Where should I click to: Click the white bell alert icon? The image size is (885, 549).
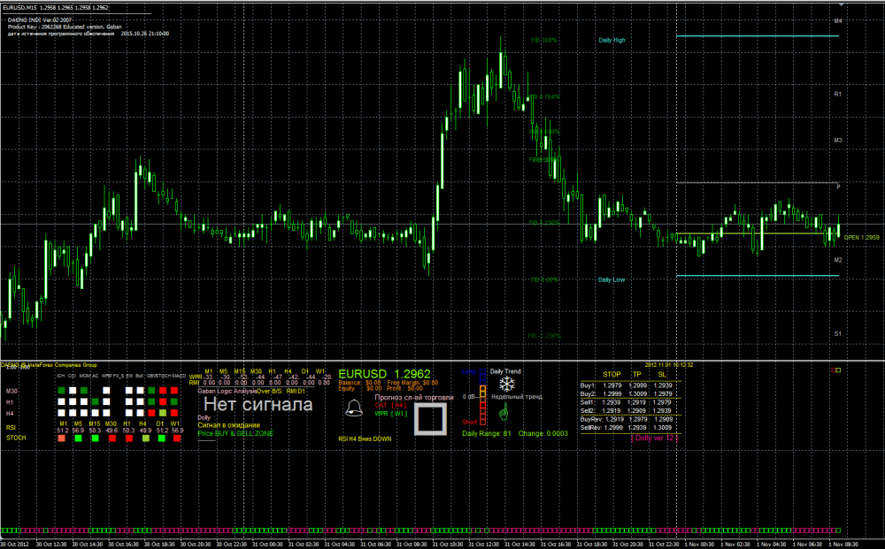(x=354, y=408)
